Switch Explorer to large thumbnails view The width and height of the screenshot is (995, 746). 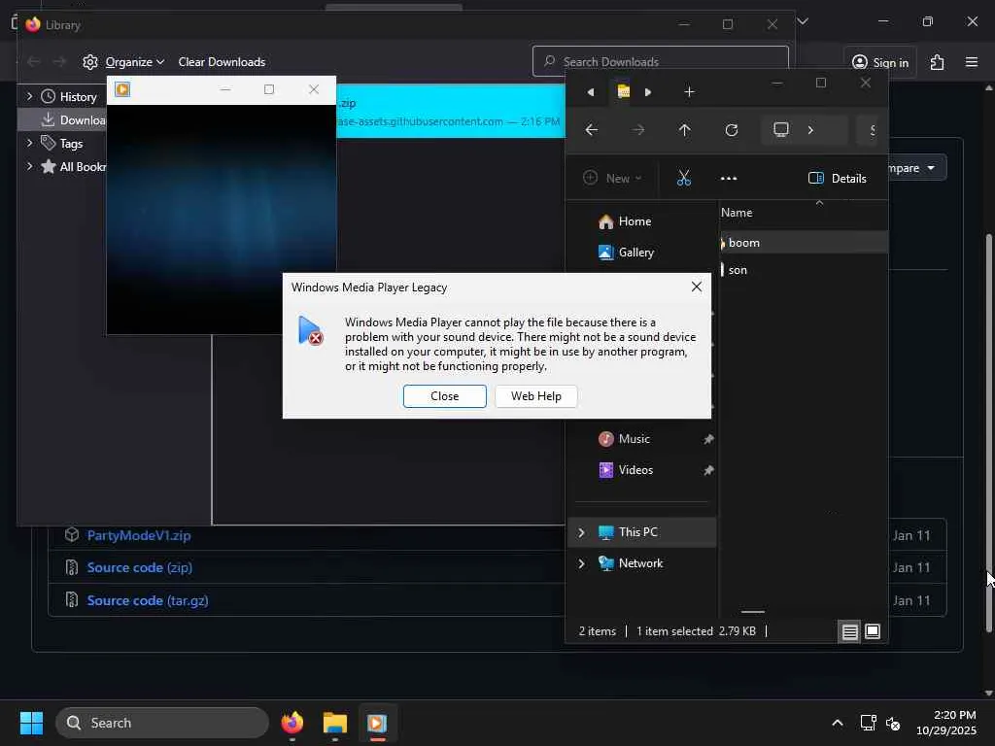873,631
